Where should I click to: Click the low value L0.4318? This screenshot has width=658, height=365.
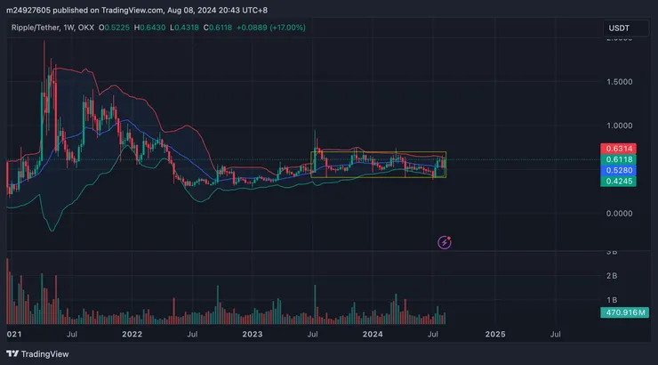point(184,28)
